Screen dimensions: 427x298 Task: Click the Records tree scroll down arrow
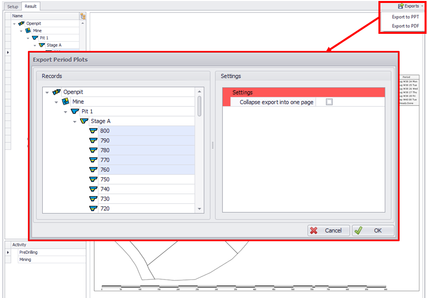coord(199,209)
